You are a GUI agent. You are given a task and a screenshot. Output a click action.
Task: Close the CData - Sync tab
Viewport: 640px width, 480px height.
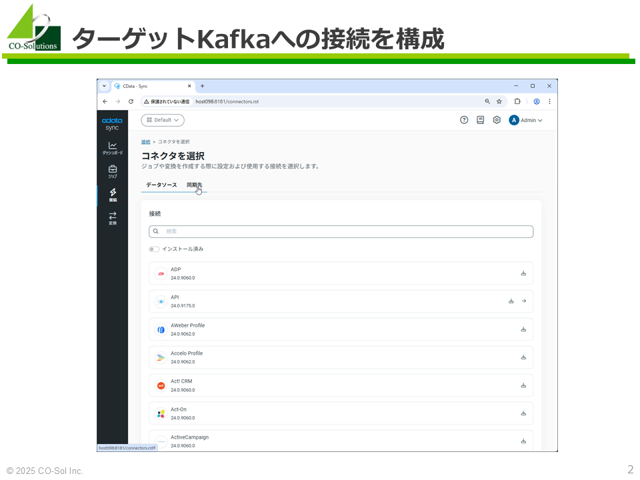point(189,86)
